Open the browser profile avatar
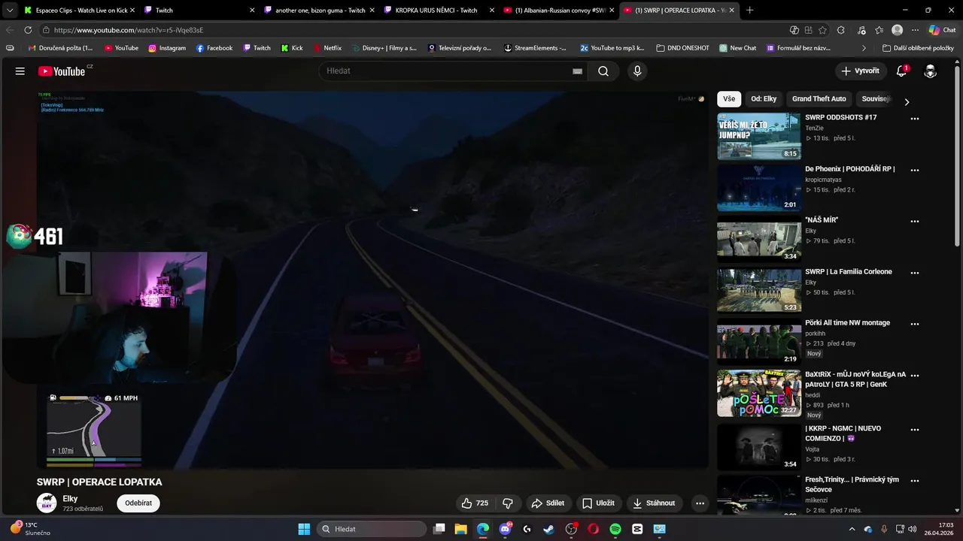The width and height of the screenshot is (963, 541). [x=897, y=30]
